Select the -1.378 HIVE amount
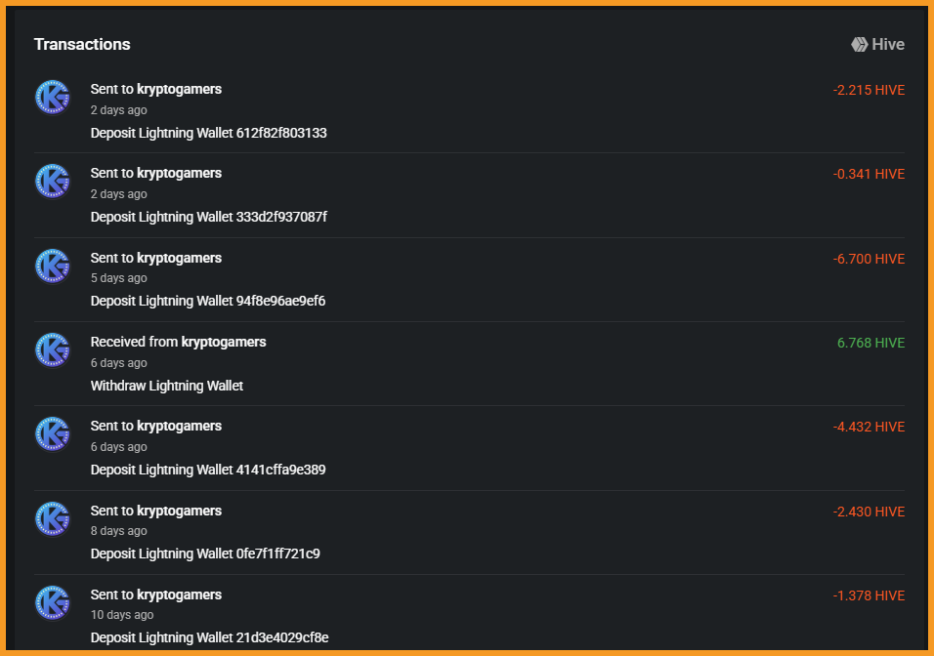 pos(870,595)
